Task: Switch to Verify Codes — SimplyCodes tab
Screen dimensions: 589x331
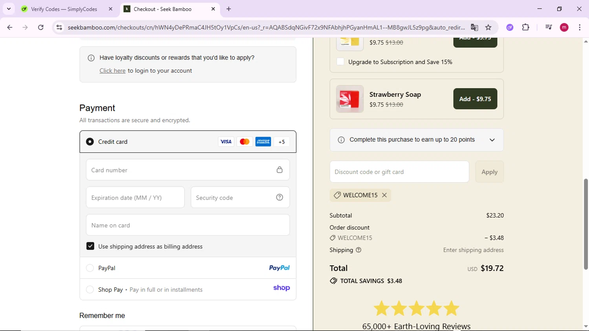Action: coord(64,9)
